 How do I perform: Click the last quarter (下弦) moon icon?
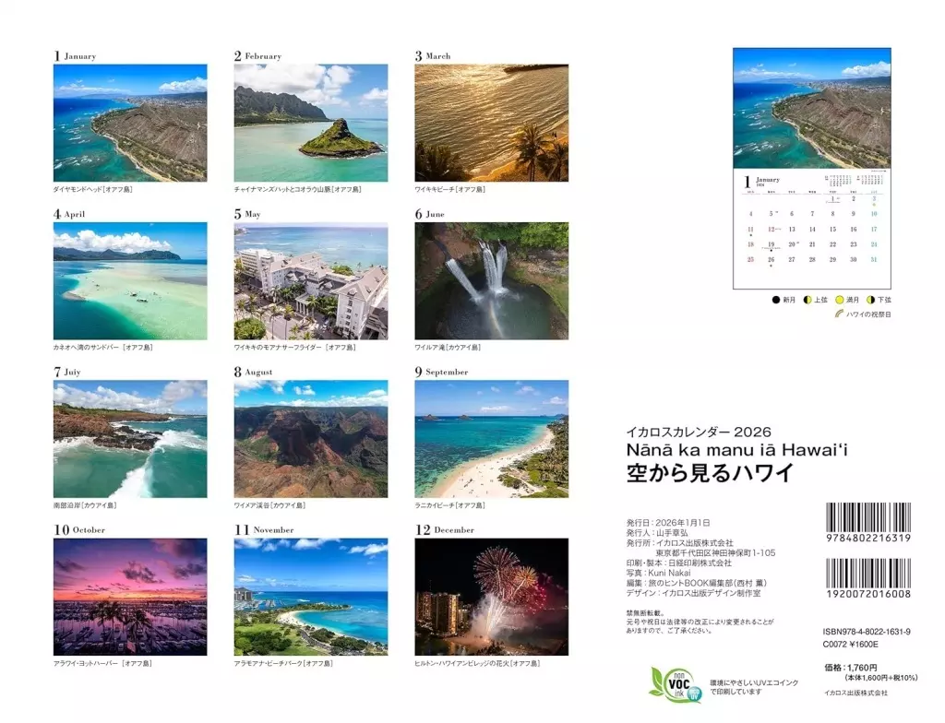(869, 300)
